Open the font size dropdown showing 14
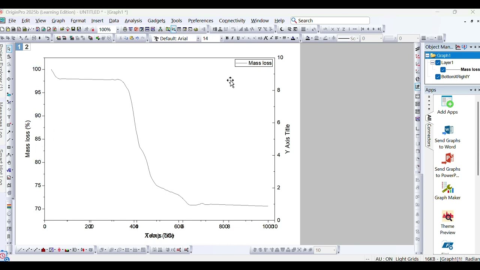This screenshot has width=480, height=270. (221, 38)
